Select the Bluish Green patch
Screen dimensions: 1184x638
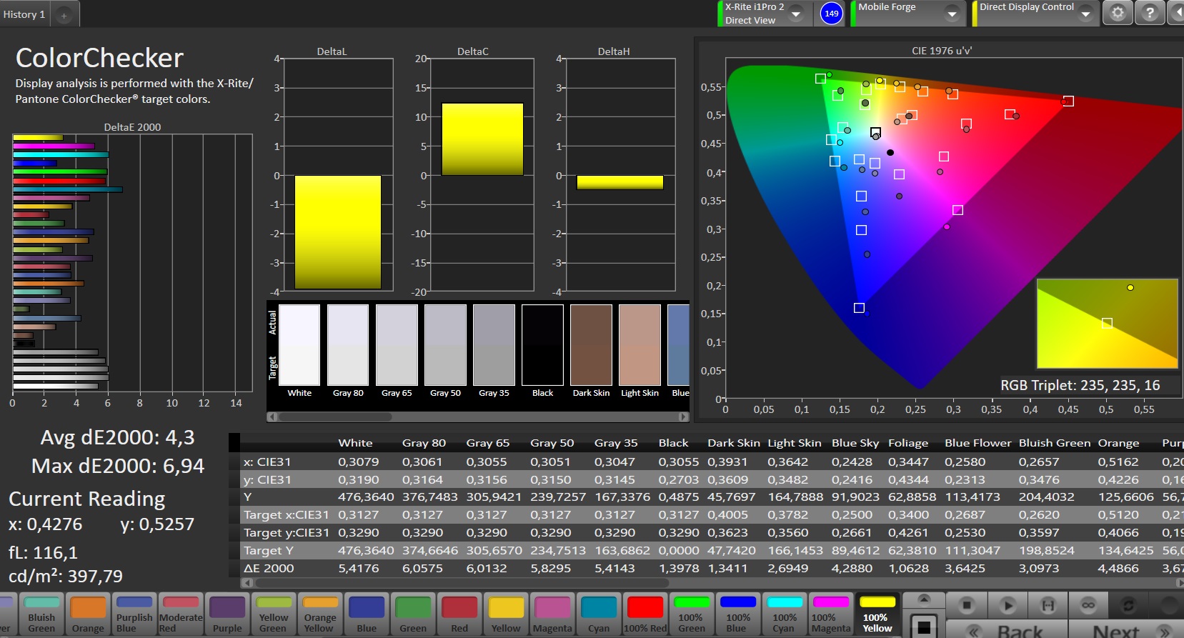[41, 614]
